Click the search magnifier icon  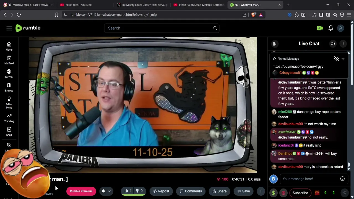[x=215, y=28]
